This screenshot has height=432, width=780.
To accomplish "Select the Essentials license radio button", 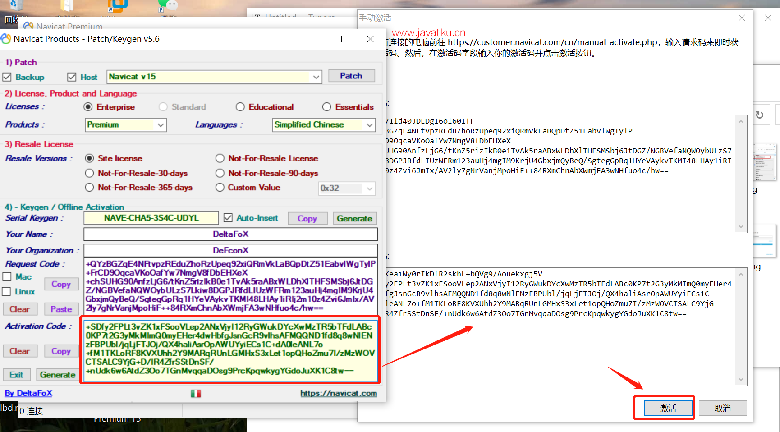I will pos(327,107).
